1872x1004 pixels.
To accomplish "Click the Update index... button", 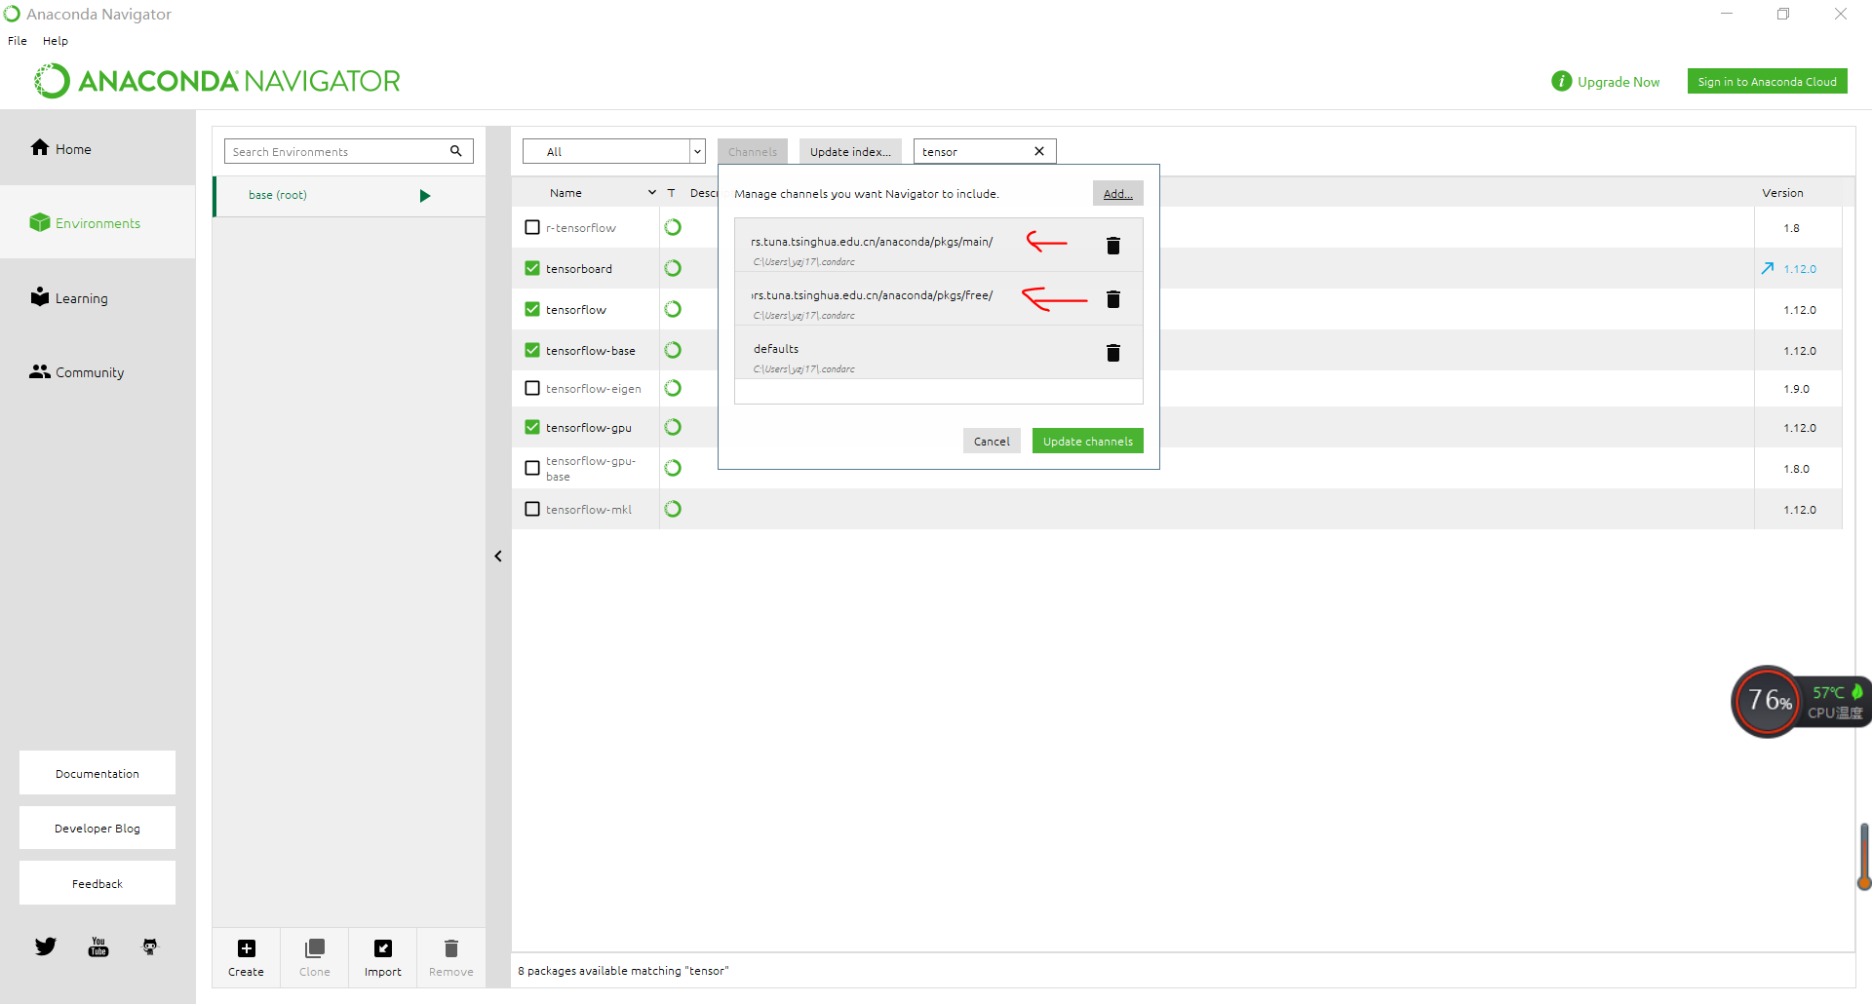I will [850, 151].
